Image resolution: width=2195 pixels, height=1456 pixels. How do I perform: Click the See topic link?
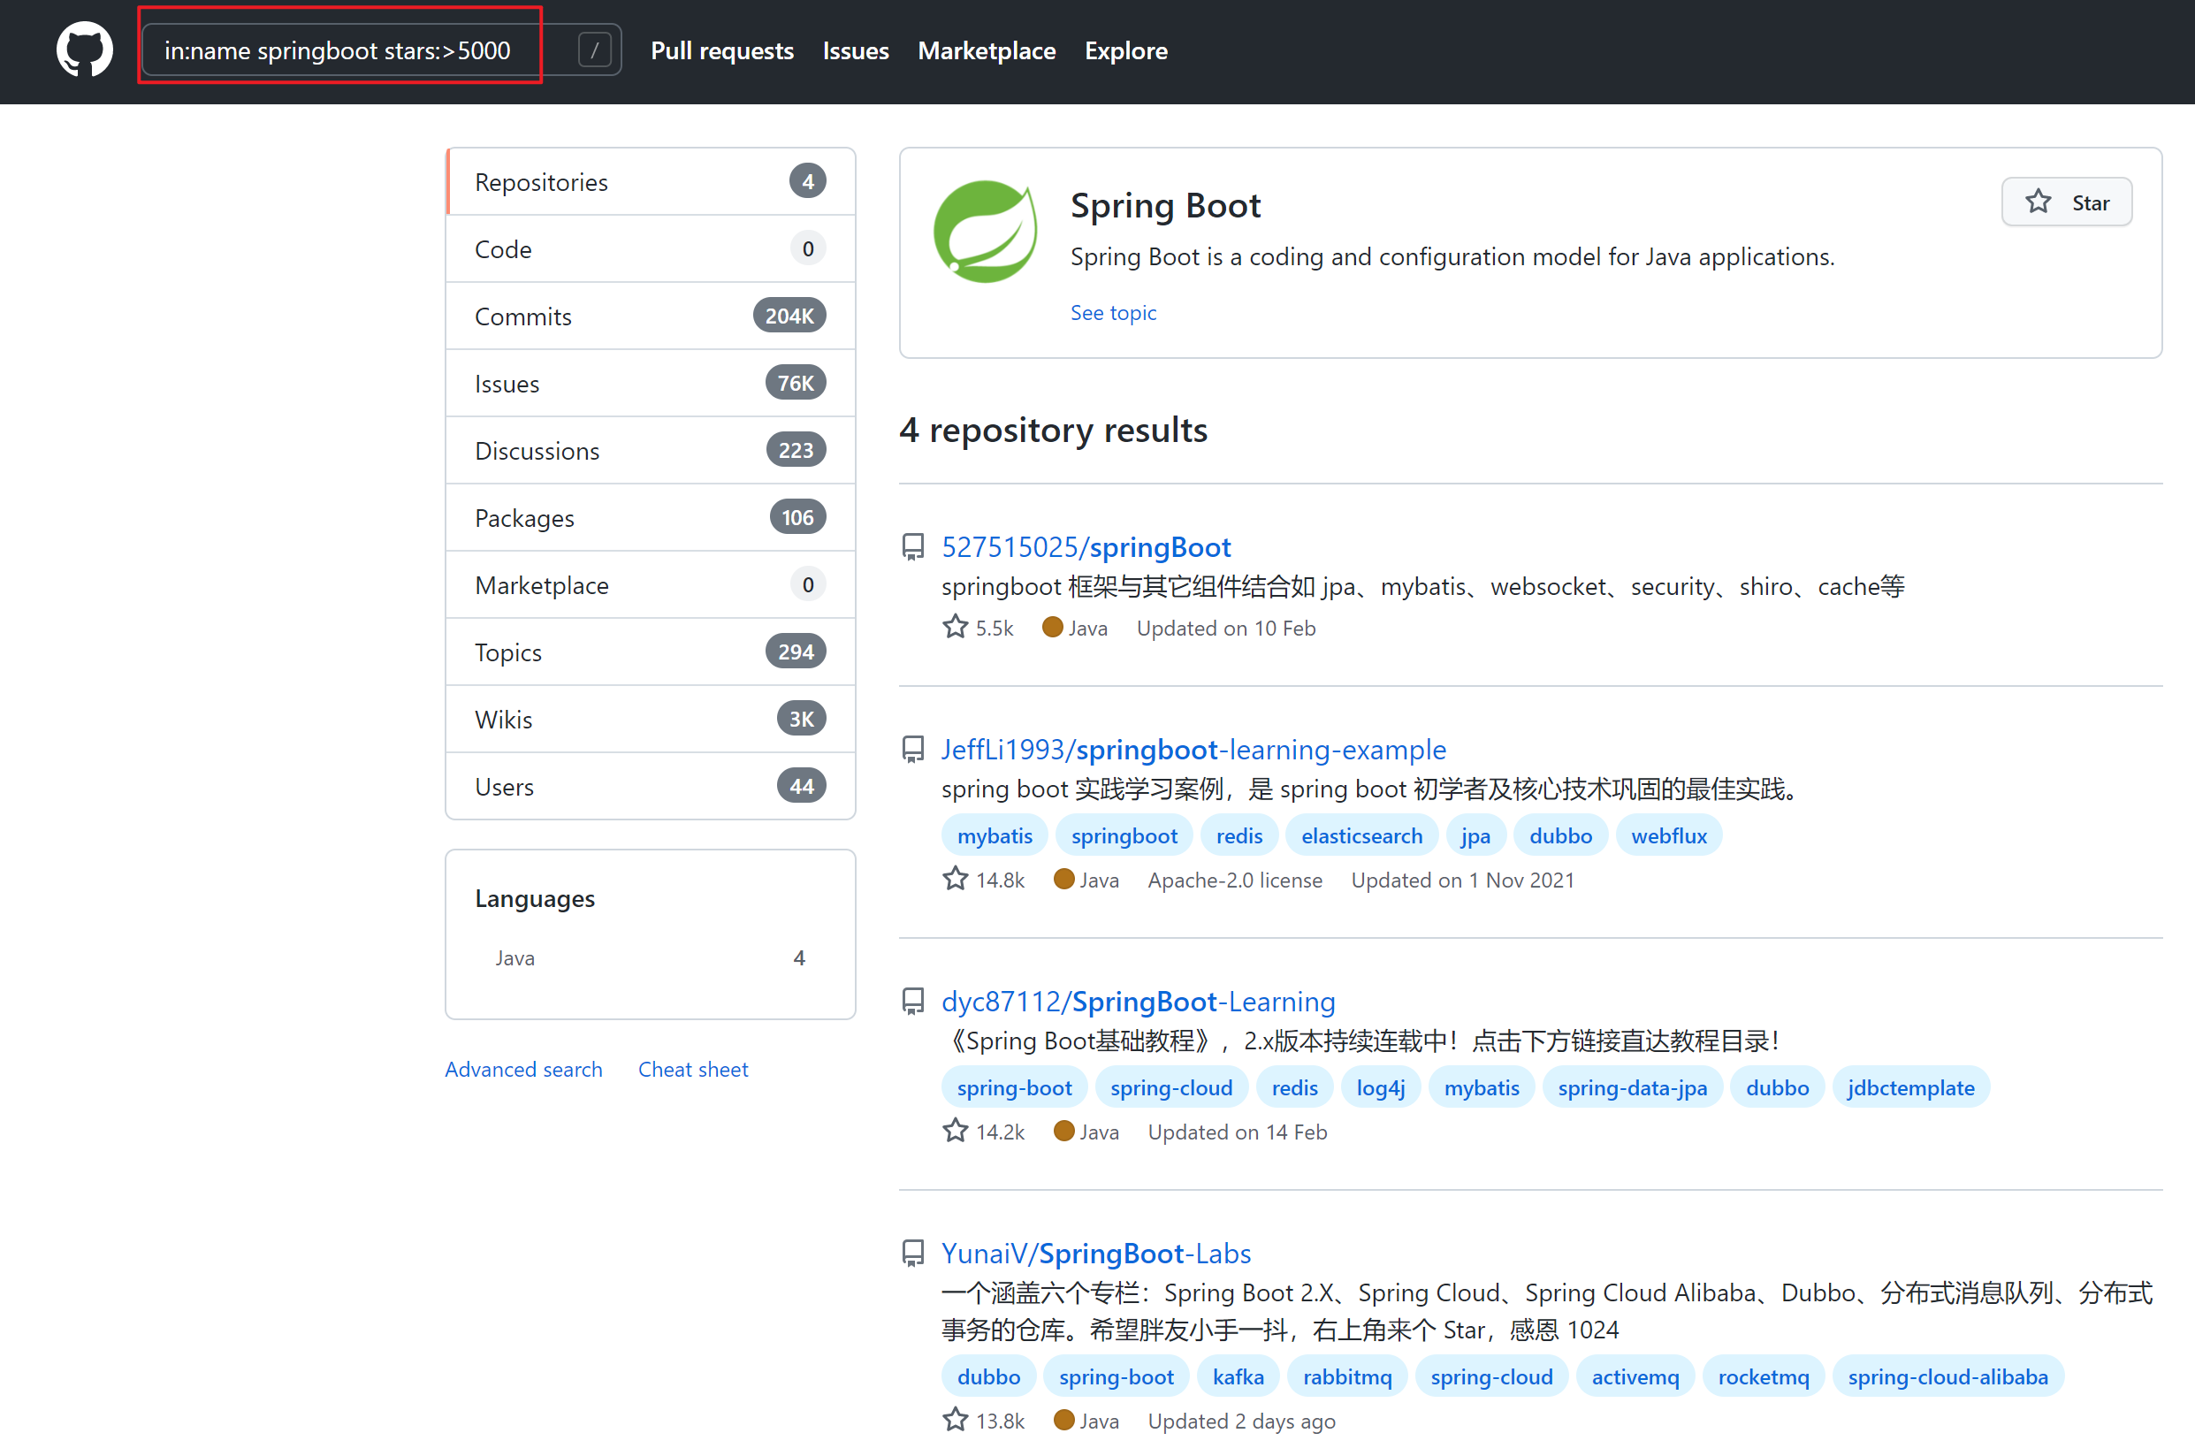pyautogui.click(x=1113, y=313)
